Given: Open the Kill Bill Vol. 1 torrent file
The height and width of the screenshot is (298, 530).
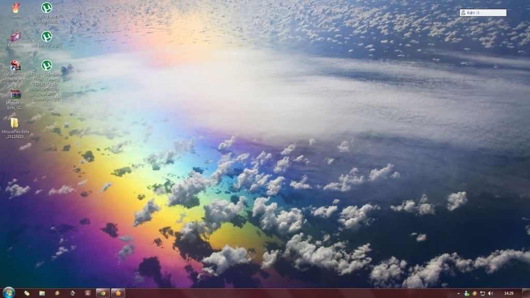Looking at the screenshot, I should coord(46,37).
